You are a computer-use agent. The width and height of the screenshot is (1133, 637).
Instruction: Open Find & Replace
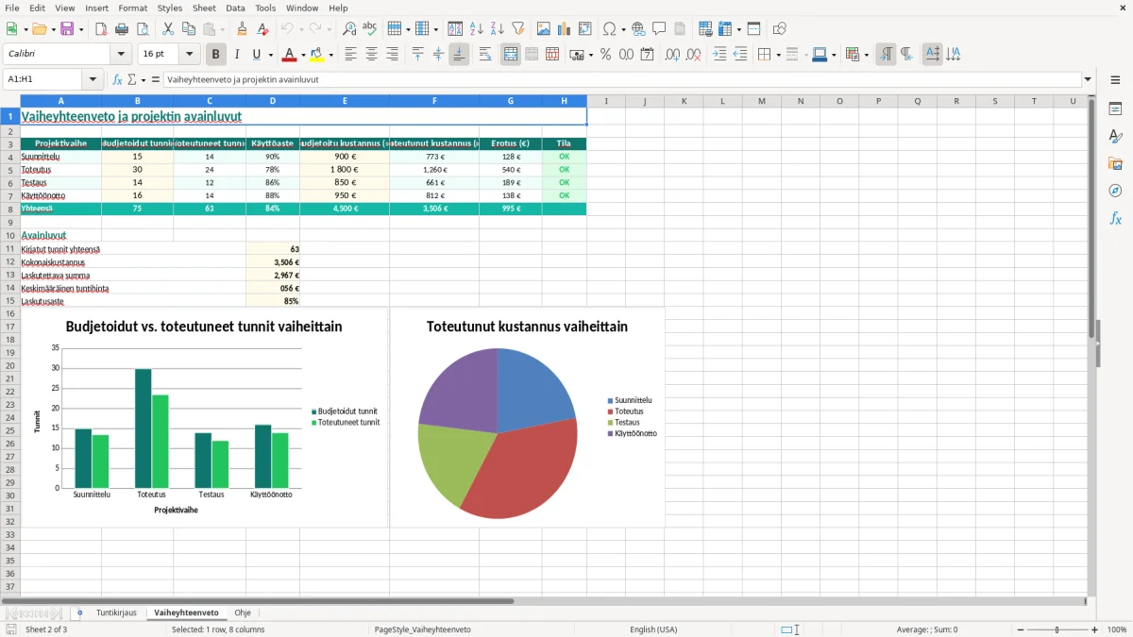point(349,29)
